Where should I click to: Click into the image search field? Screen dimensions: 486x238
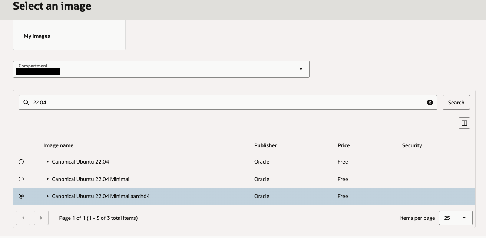228,103
